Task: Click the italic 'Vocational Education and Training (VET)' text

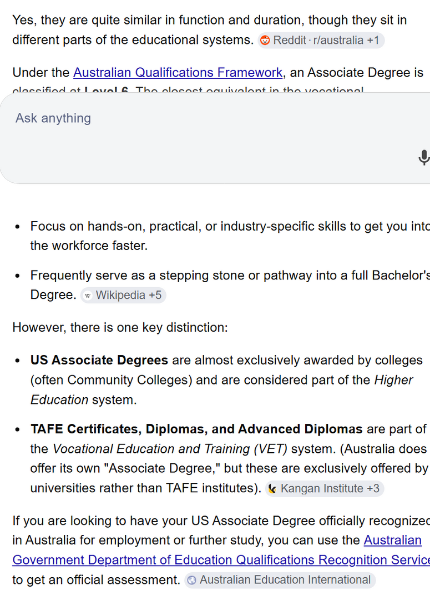Action: coord(170,449)
